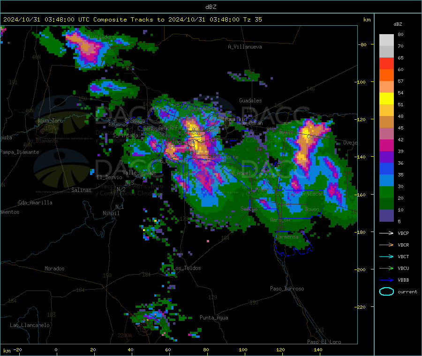422x356 pixels.
Task: Select the dark green 10-20 dBZ swatch
Action: (x=386, y=204)
